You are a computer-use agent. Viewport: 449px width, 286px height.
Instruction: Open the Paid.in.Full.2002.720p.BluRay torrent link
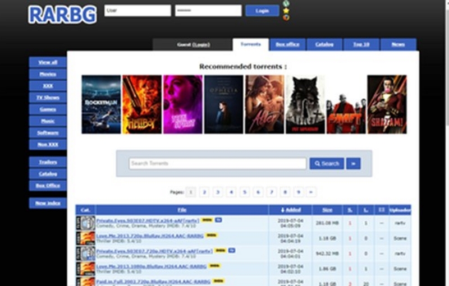(x=153, y=282)
